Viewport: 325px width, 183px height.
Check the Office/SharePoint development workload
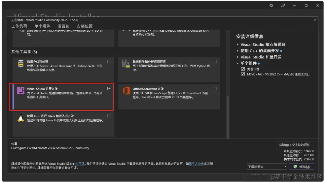click(x=215, y=88)
